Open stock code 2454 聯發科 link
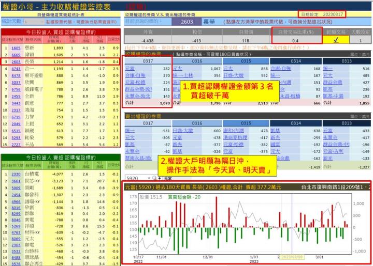Viewport: 373px width, 266px height. 16,195
